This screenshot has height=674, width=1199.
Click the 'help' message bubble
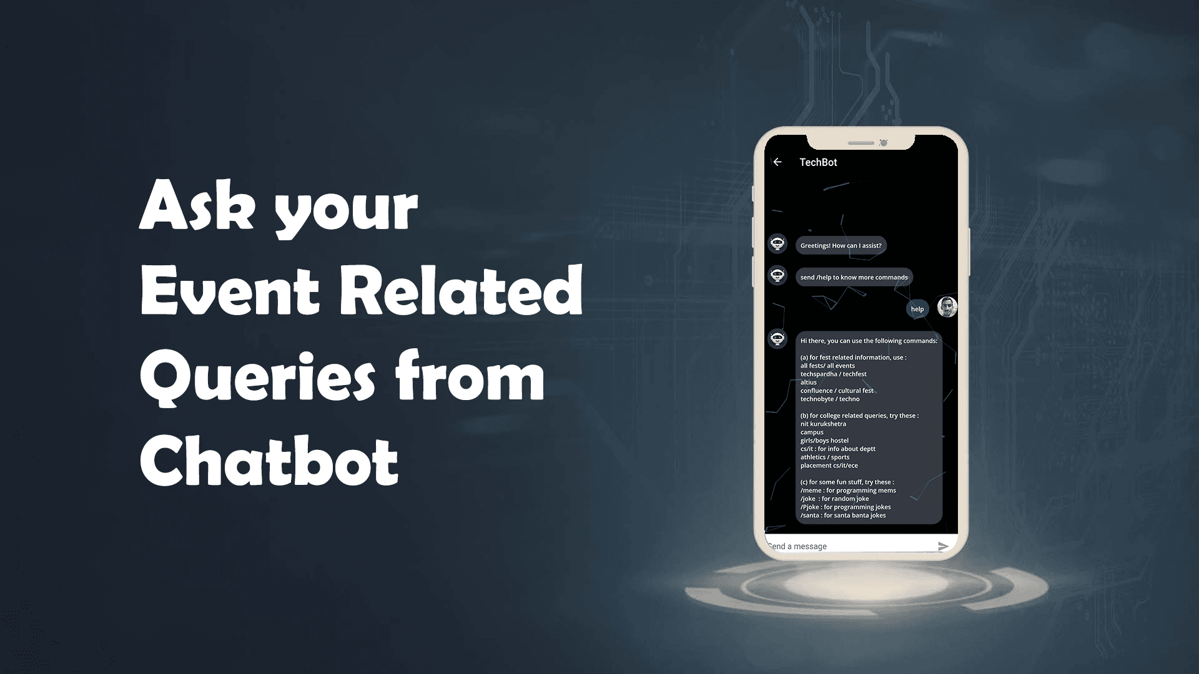[x=918, y=309]
